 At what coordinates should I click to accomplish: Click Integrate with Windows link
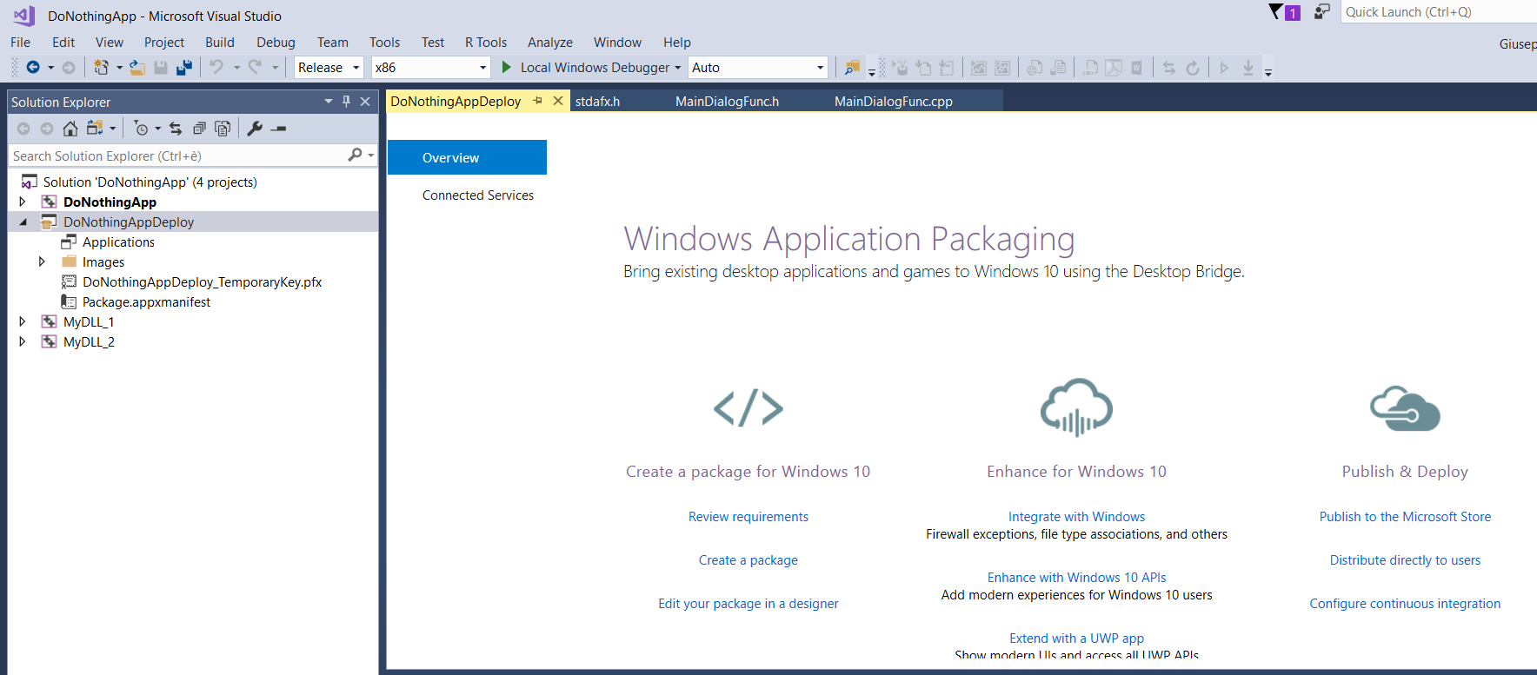[x=1076, y=517]
